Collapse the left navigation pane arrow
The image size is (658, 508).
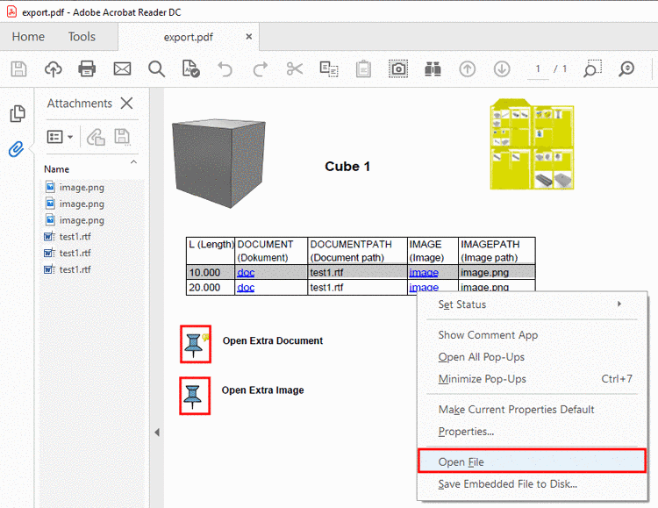(156, 433)
